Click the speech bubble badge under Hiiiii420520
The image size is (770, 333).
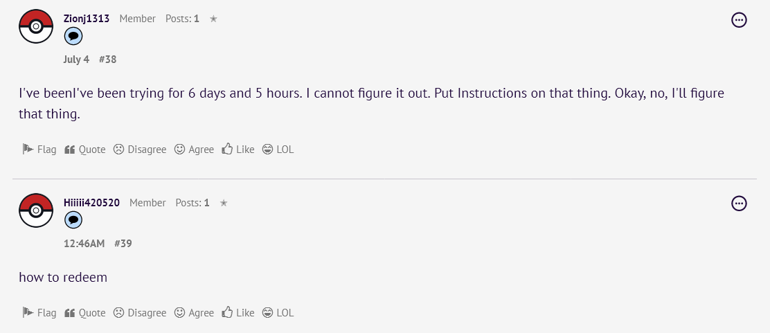pyautogui.click(x=73, y=220)
